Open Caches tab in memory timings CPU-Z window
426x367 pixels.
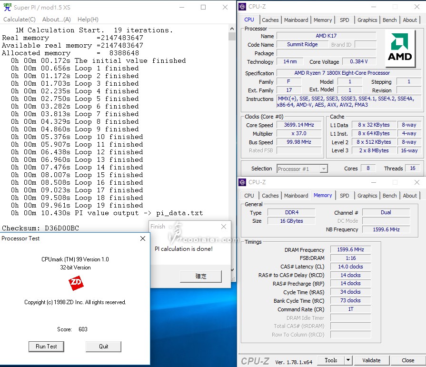(270, 196)
